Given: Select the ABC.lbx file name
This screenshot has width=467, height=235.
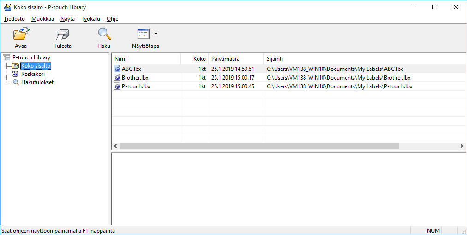Looking at the screenshot, I should point(132,69).
